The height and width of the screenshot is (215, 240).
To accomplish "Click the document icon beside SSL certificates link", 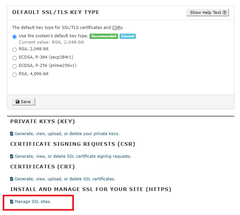I will [12, 179].
